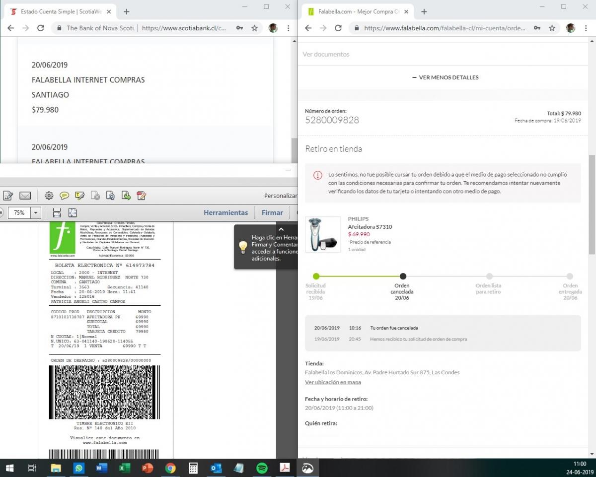The width and height of the screenshot is (596, 477).
Task: Click the green arrow export page icon in Acrobat
Action: click(126, 196)
